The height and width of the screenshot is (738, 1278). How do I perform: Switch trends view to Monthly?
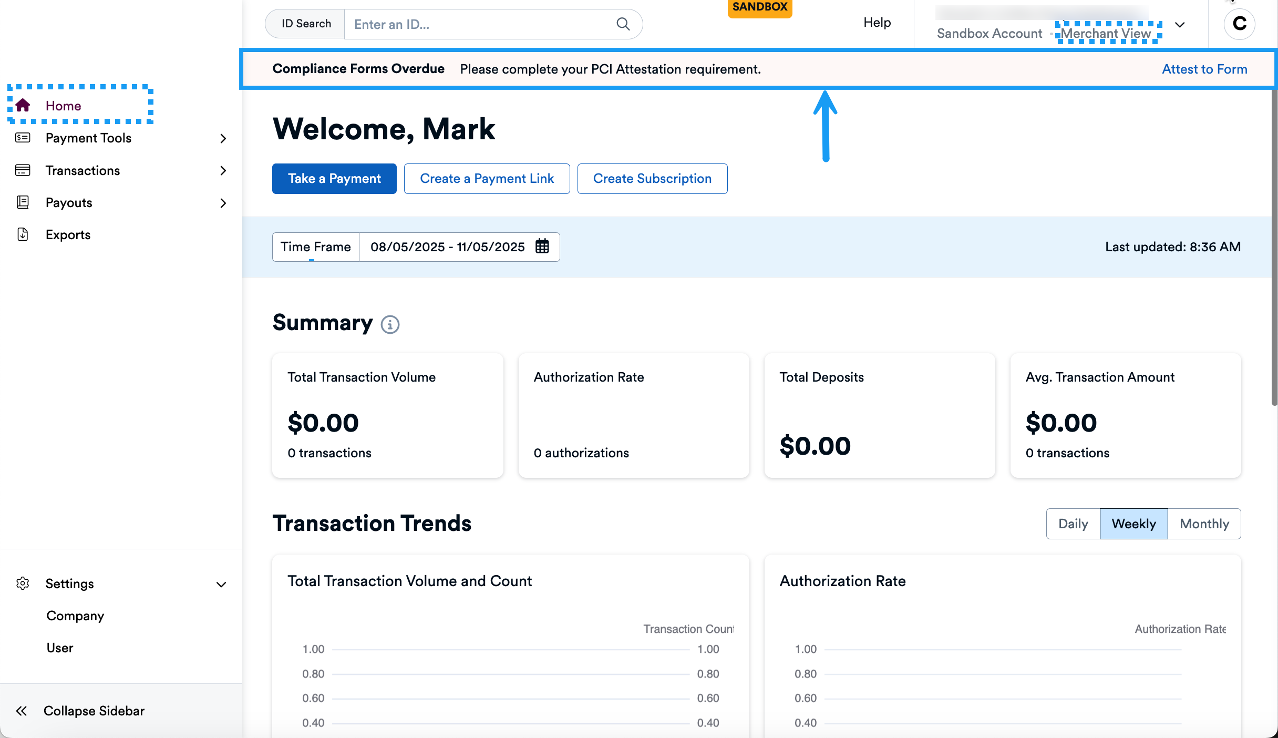tap(1204, 524)
